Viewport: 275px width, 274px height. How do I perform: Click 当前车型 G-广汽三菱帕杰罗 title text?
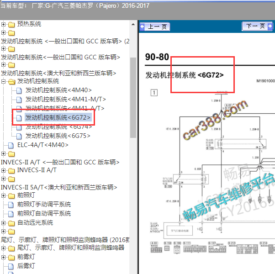pyautogui.click(x=75, y=6)
